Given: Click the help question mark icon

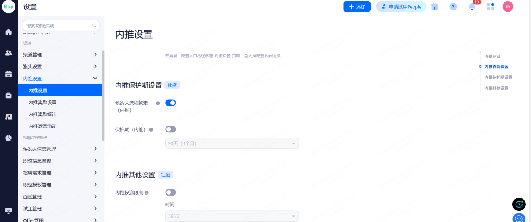Looking at the screenshot, I should [453, 7].
